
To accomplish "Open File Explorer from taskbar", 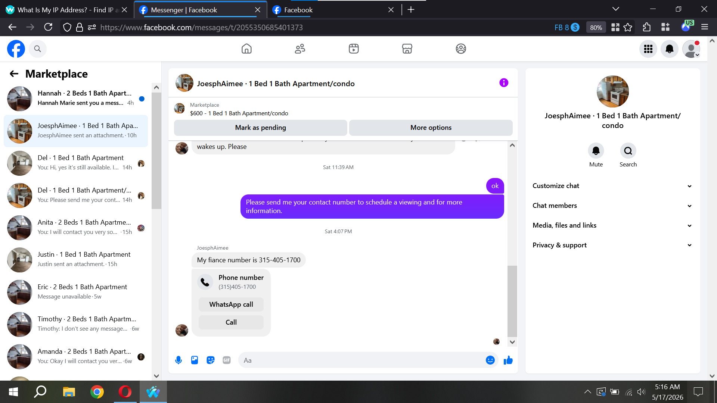I will 69,392.
